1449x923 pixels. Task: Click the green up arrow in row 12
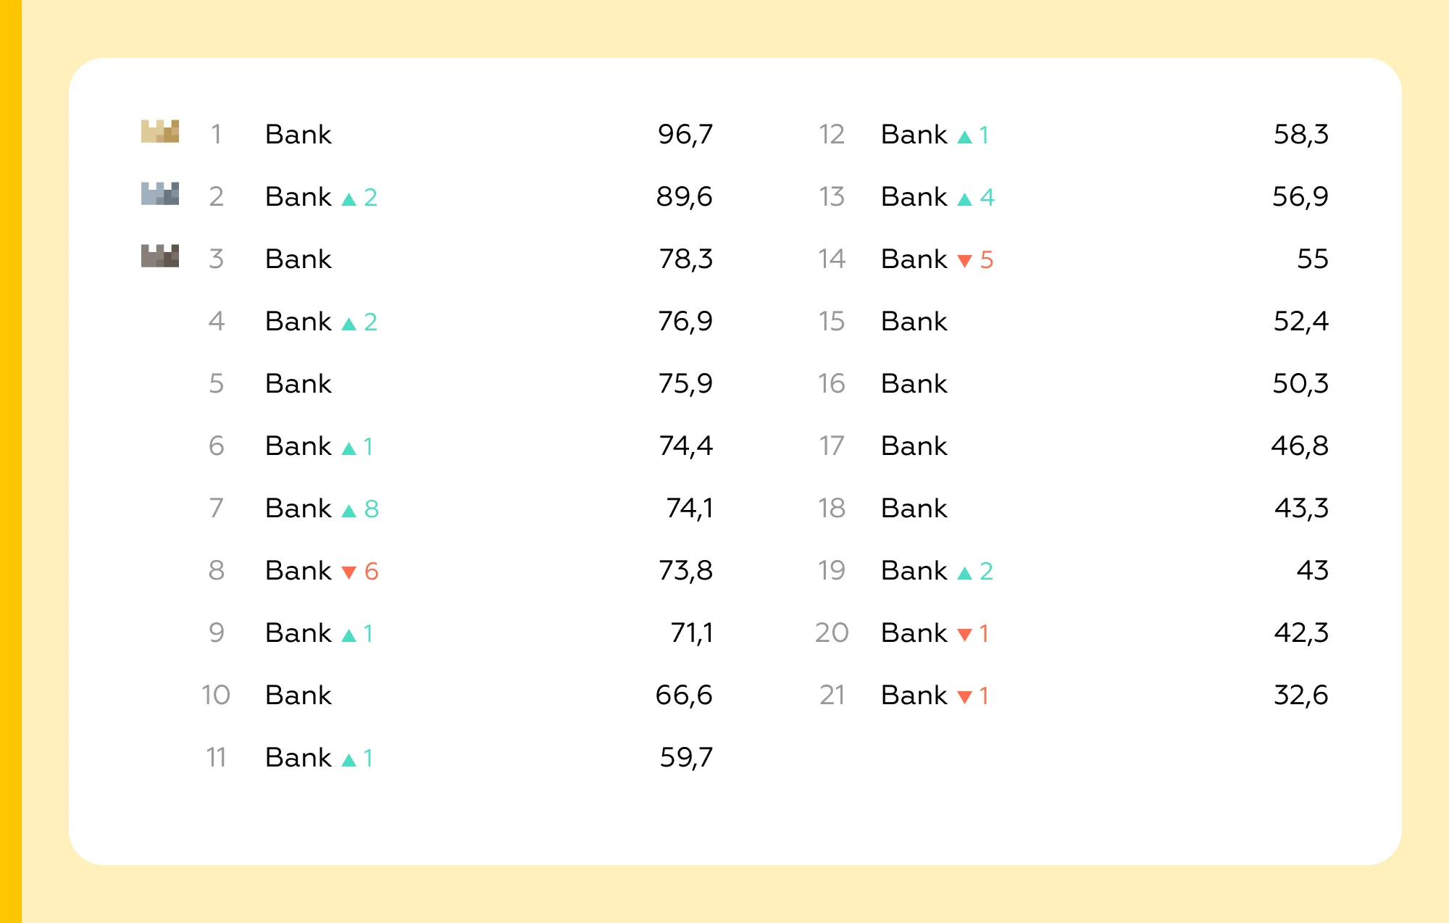point(964,137)
